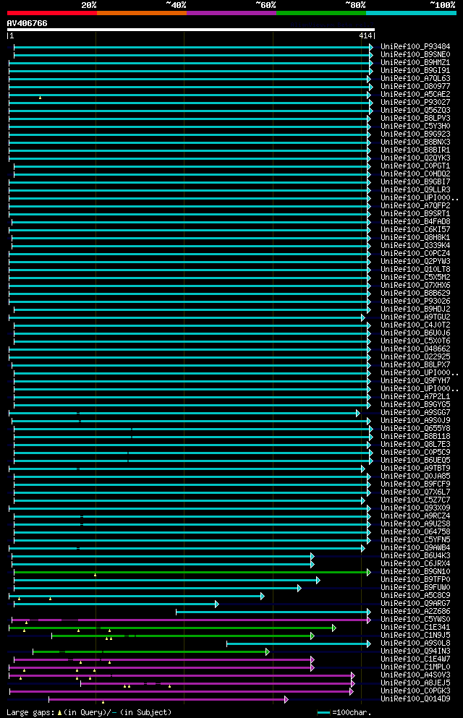The image size is (463, 718).
Task: Select the UniRef100_C5Y3H0 label
Action: pos(415,126)
